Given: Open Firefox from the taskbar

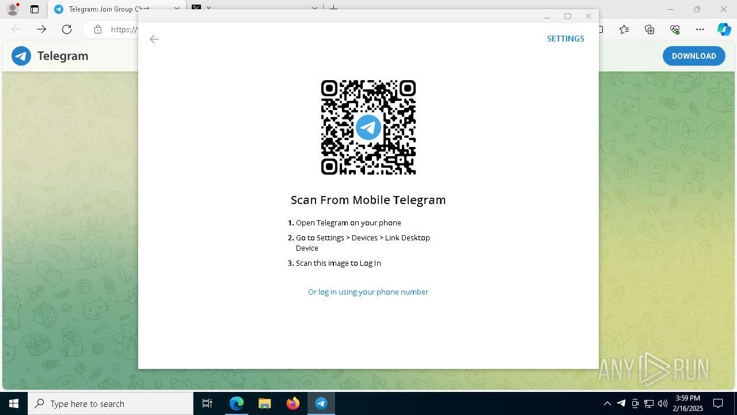Looking at the screenshot, I should coord(292,403).
